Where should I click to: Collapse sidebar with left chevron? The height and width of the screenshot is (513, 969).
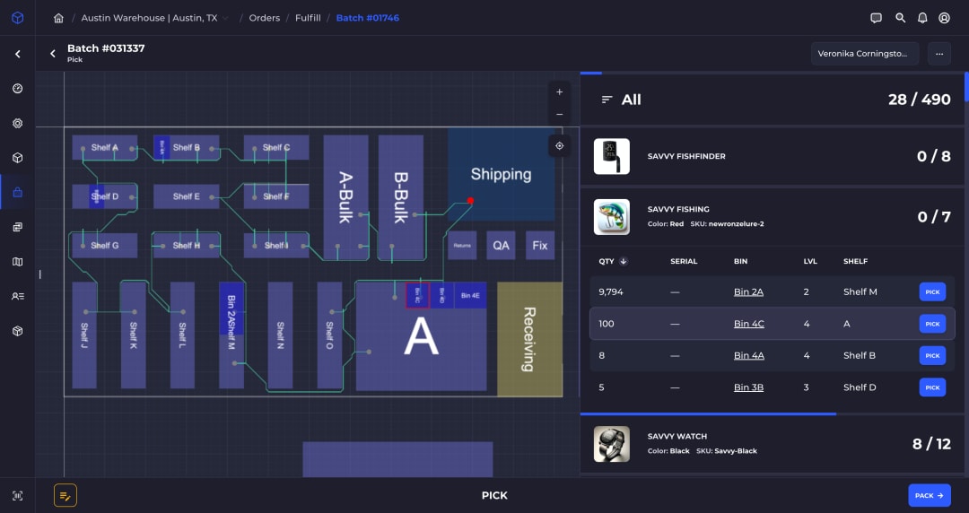point(17,54)
